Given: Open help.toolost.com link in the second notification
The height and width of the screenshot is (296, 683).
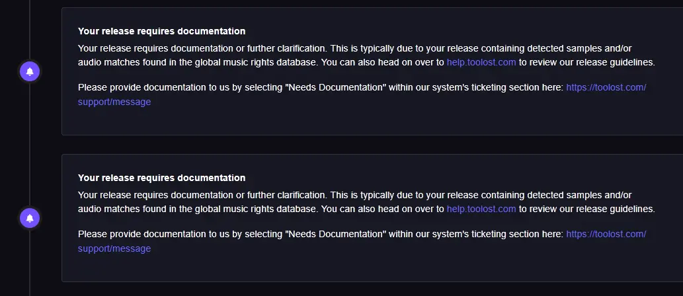Looking at the screenshot, I should (481, 209).
